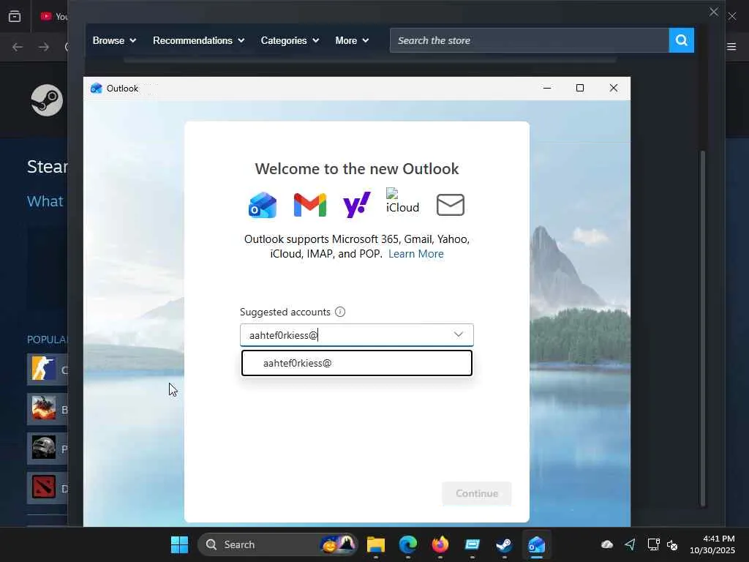The image size is (749, 562).
Task: Click the Search the store field
Action: pos(529,41)
